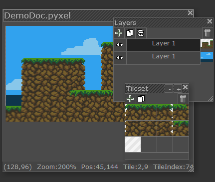This screenshot has width=215, height=182.
Task: Merge layers with the merge-down icon
Action: [x=141, y=33]
